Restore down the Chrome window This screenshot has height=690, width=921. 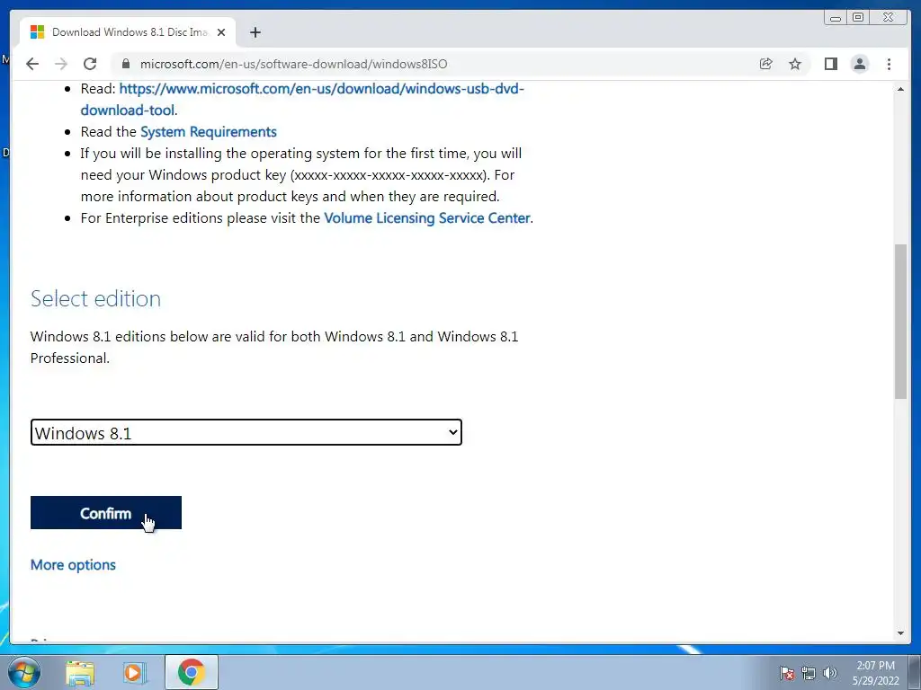pos(857,18)
